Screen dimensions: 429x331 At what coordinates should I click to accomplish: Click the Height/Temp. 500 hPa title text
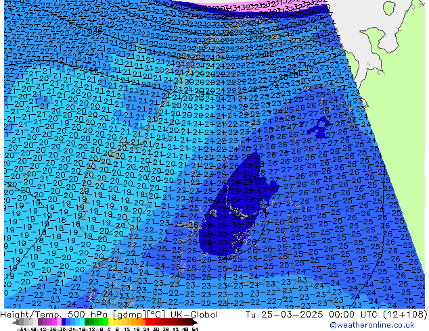coord(53,315)
